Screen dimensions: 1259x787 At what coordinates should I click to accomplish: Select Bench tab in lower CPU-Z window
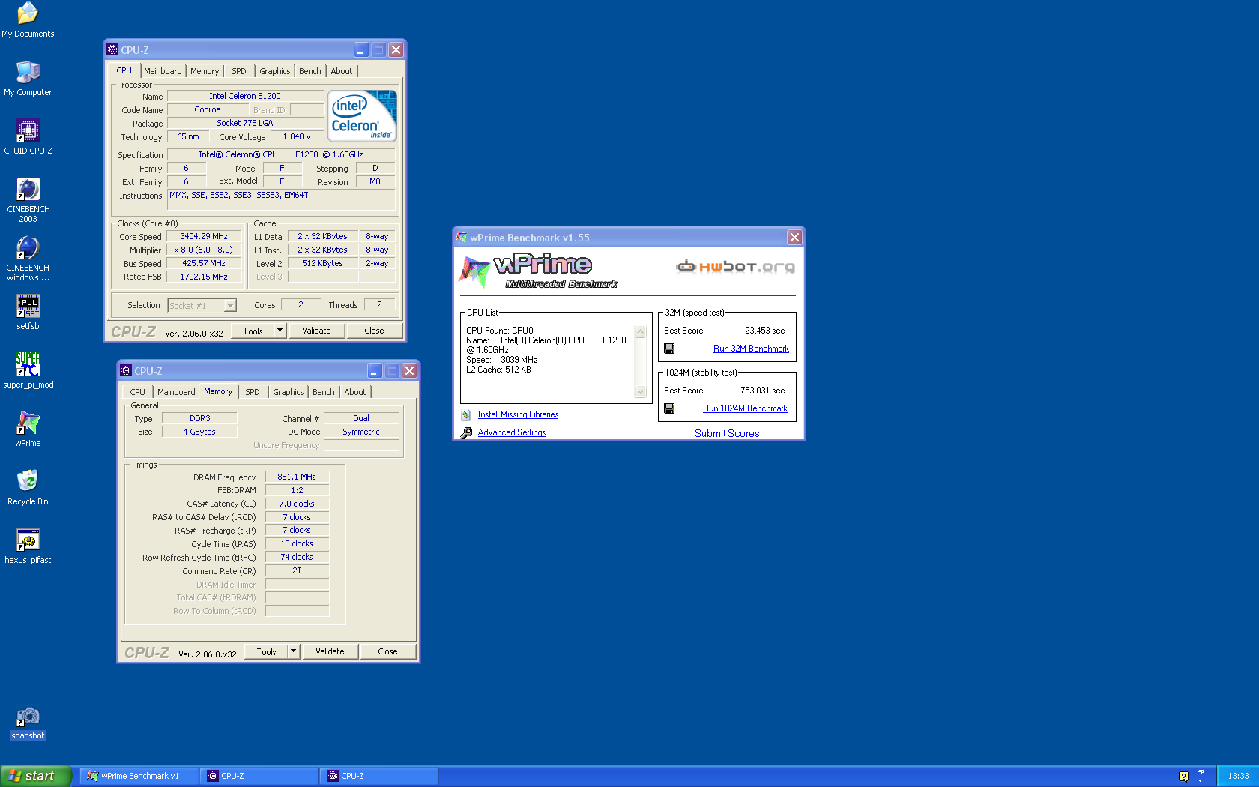pyautogui.click(x=324, y=392)
